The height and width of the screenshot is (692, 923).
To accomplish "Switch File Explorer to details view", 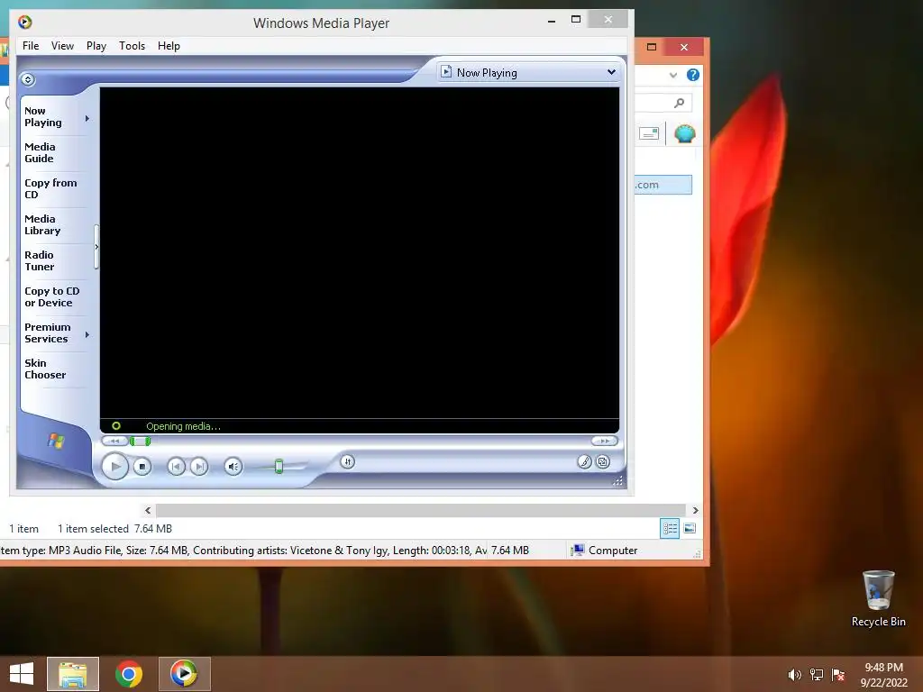I will point(670,528).
